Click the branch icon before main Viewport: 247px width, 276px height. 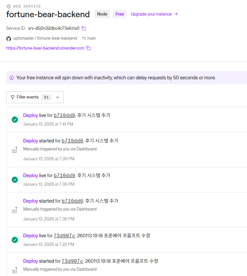(84, 38)
